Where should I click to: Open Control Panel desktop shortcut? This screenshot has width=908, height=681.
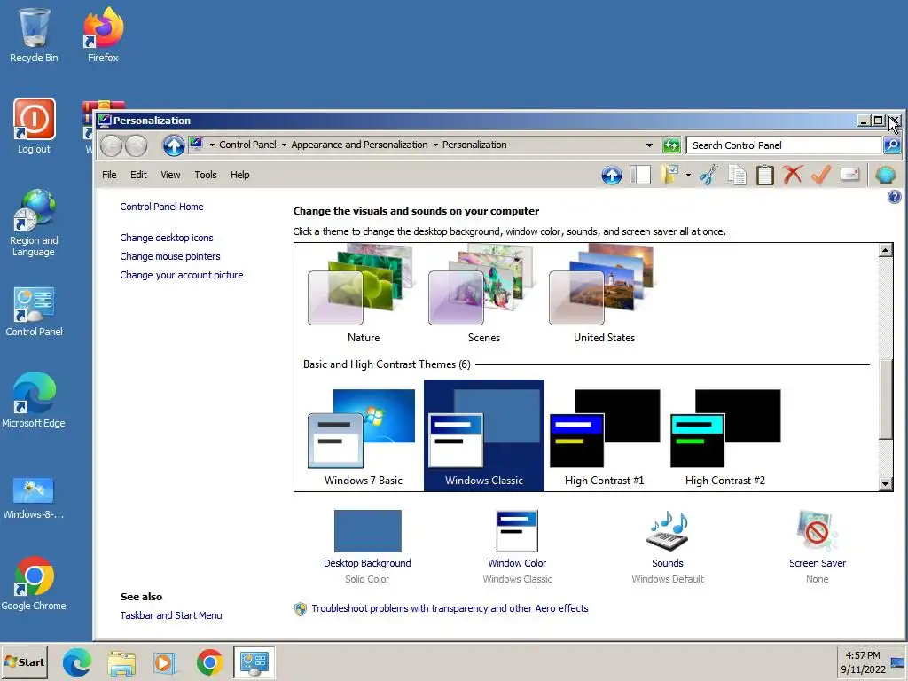coord(34,311)
